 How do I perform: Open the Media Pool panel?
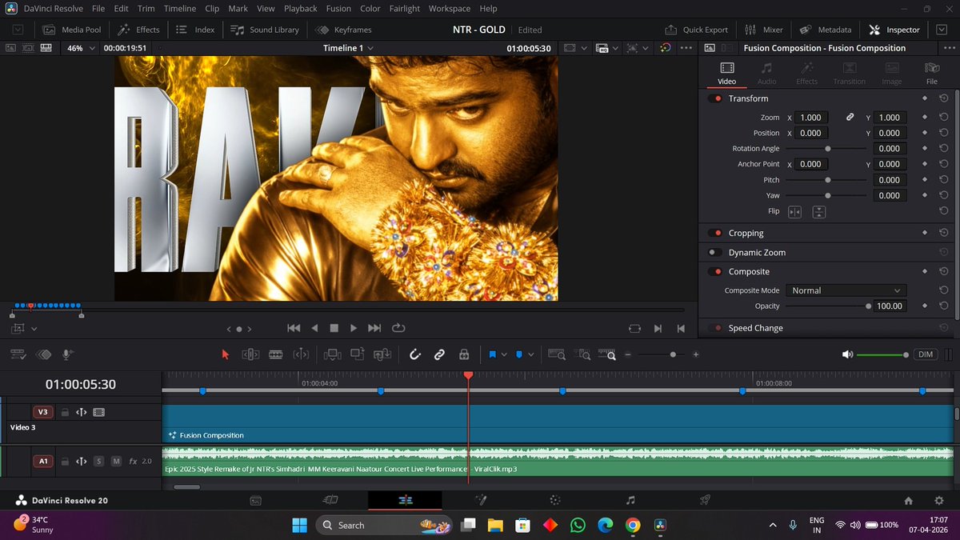[71, 30]
